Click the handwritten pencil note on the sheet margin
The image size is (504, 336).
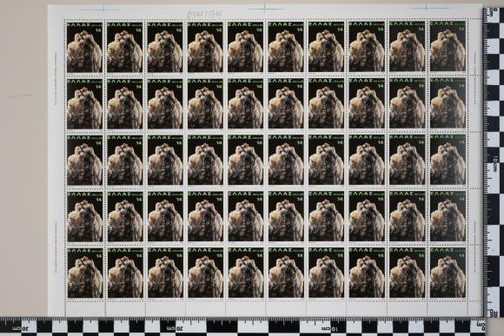coord(205,13)
